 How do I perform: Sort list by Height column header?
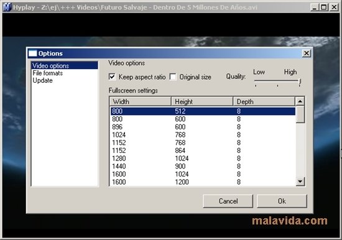[x=202, y=101]
